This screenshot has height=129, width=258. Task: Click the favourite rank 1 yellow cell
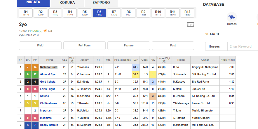click(x=153, y=74)
